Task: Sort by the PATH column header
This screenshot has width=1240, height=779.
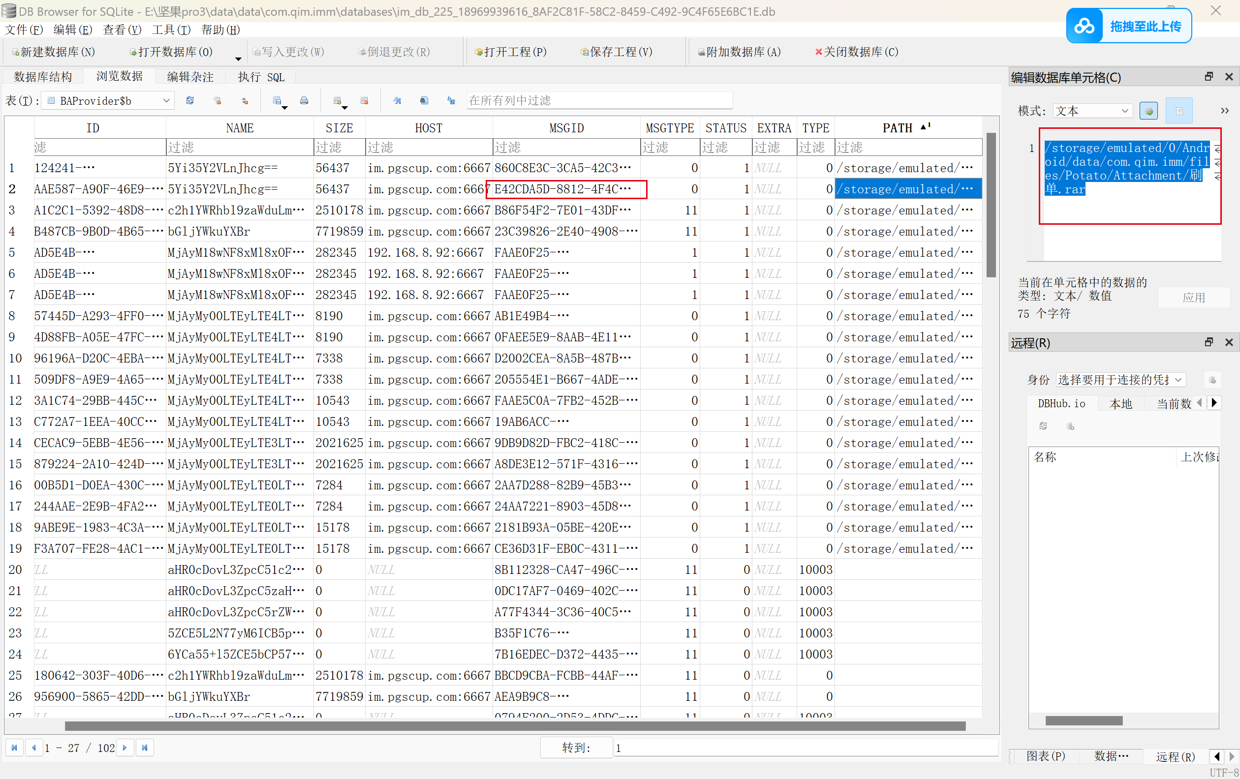Action: 907,127
